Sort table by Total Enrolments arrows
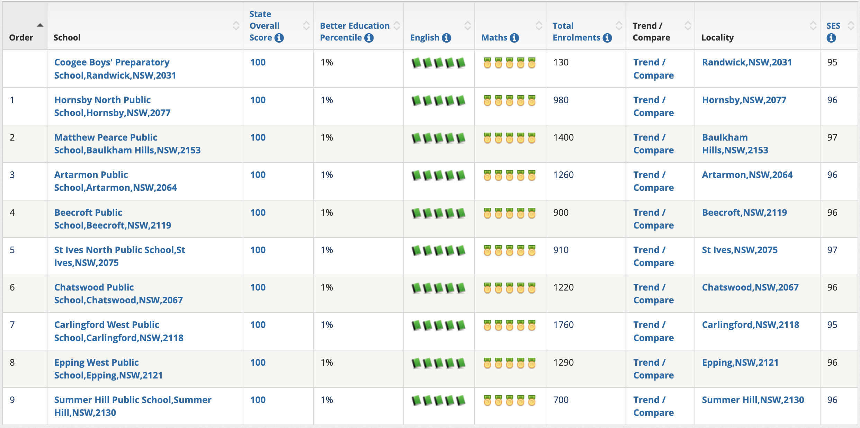Screen dimensions: 860x428 click(x=619, y=26)
